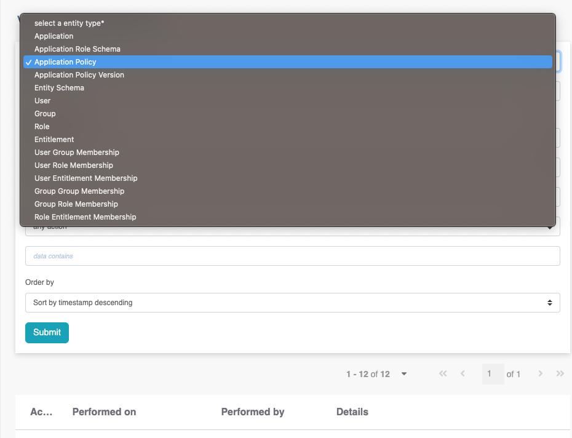572x438 pixels.
Task: Select Group Group Membership option
Action: tap(288, 191)
